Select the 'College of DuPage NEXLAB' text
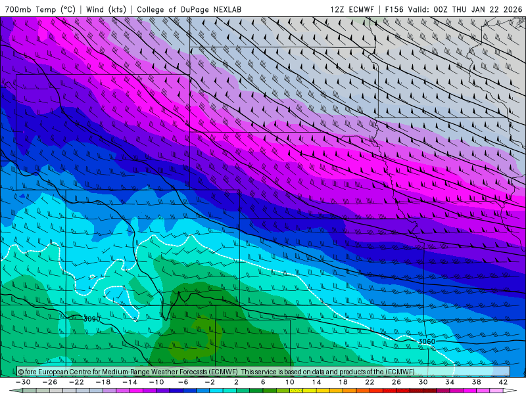This screenshot has height=394, width=526. pyautogui.click(x=189, y=9)
